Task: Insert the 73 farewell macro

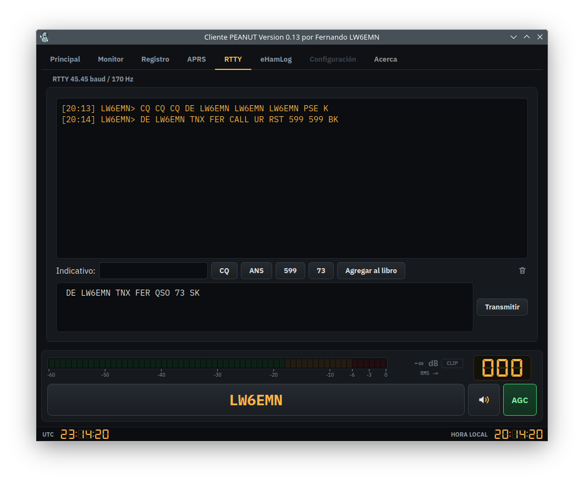Action: [321, 271]
